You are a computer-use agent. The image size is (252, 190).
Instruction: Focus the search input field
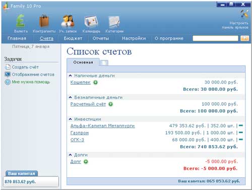(215, 38)
